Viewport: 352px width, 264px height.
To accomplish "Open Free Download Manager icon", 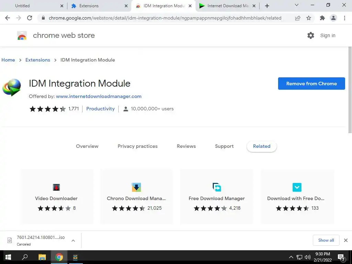I will (x=217, y=187).
